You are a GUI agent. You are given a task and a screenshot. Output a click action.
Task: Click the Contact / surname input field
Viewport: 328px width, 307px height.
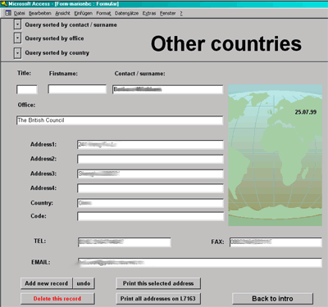tap(167, 89)
